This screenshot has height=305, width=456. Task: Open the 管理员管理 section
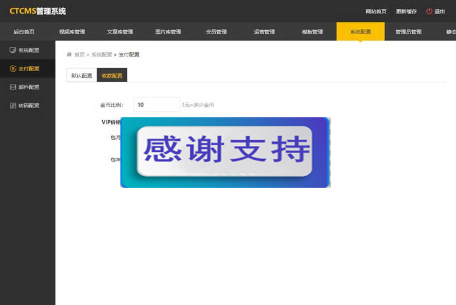tap(408, 32)
